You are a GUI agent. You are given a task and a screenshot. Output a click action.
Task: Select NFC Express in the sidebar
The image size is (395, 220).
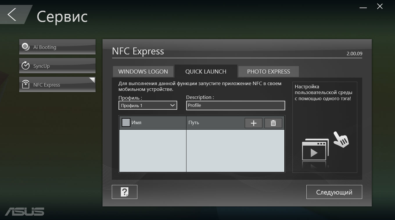57,85
